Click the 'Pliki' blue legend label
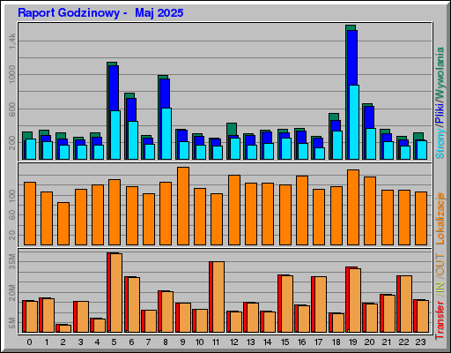 point(440,113)
